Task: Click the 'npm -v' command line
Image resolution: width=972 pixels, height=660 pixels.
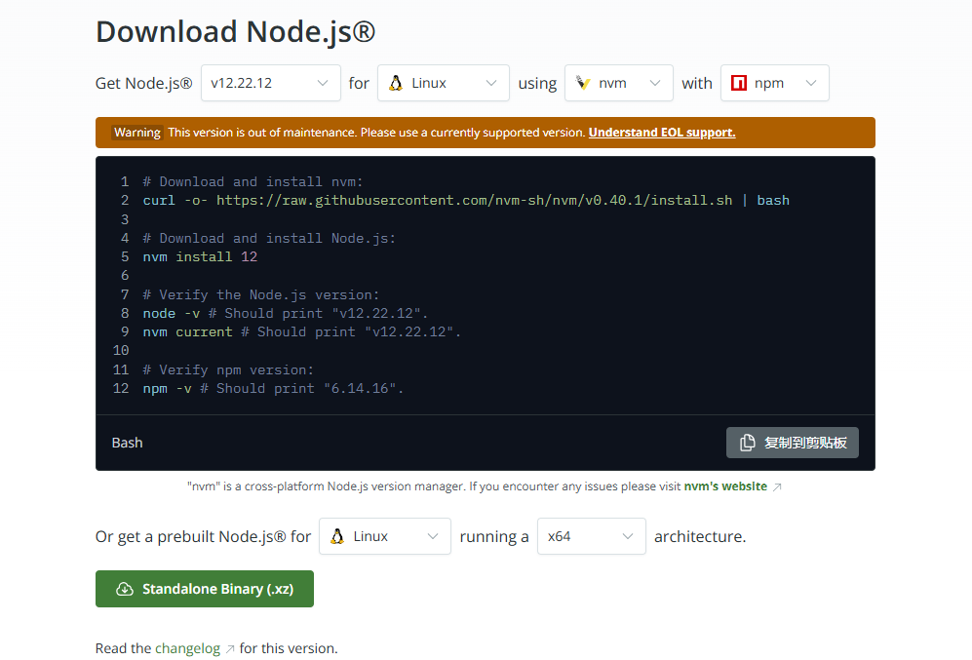Action: click(273, 389)
